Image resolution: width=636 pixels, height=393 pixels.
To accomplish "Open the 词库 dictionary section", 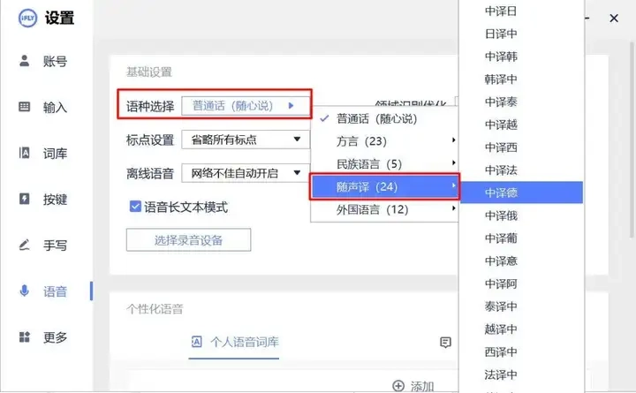I will (x=44, y=154).
